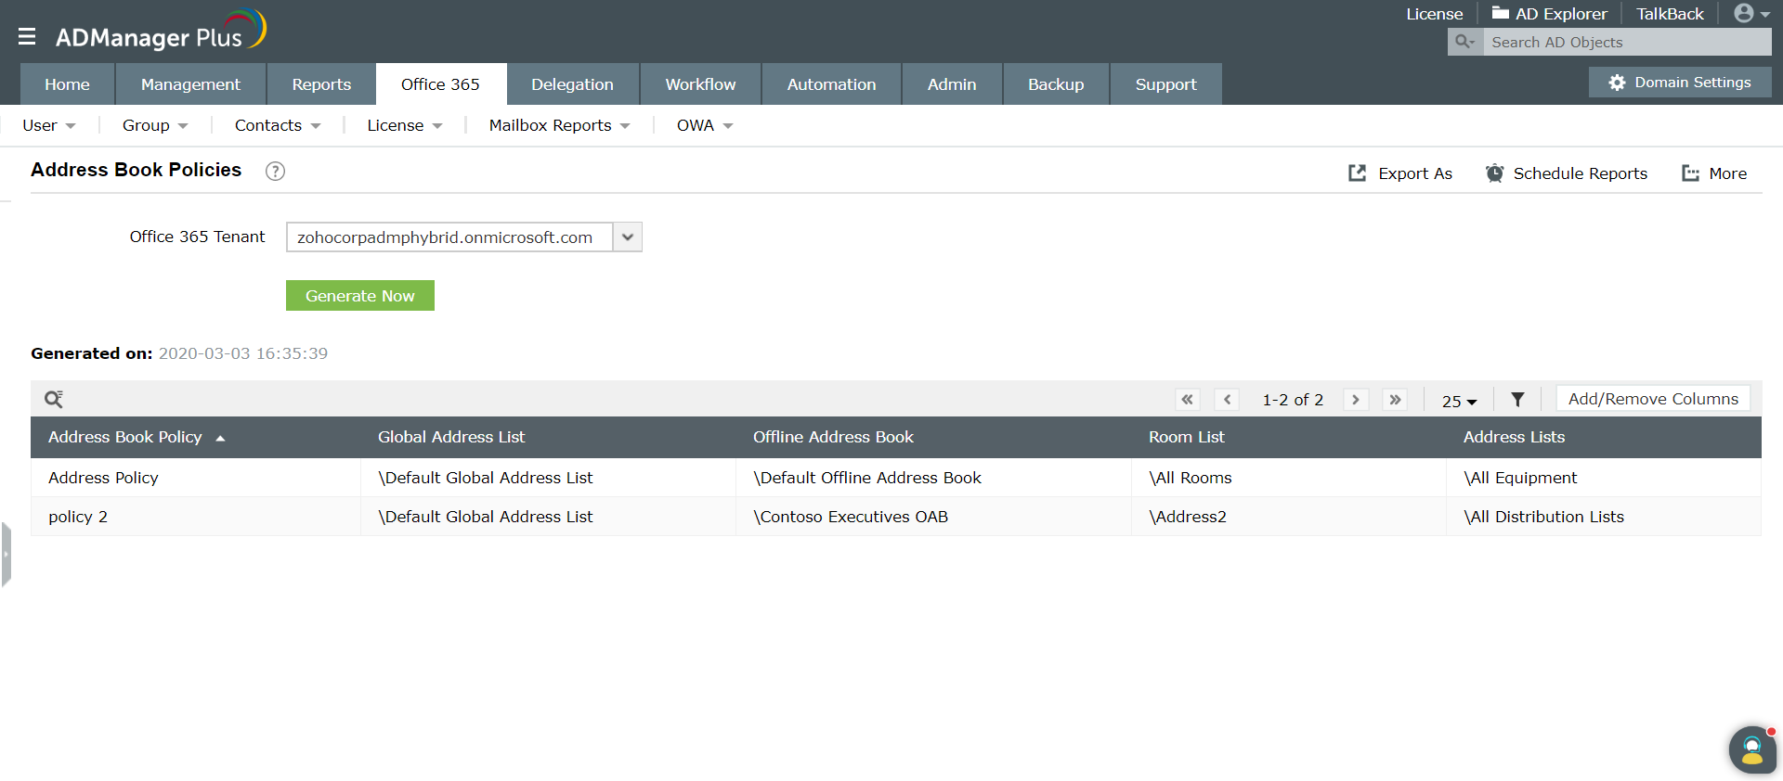
Task: Open the More options menu
Action: tap(1714, 173)
